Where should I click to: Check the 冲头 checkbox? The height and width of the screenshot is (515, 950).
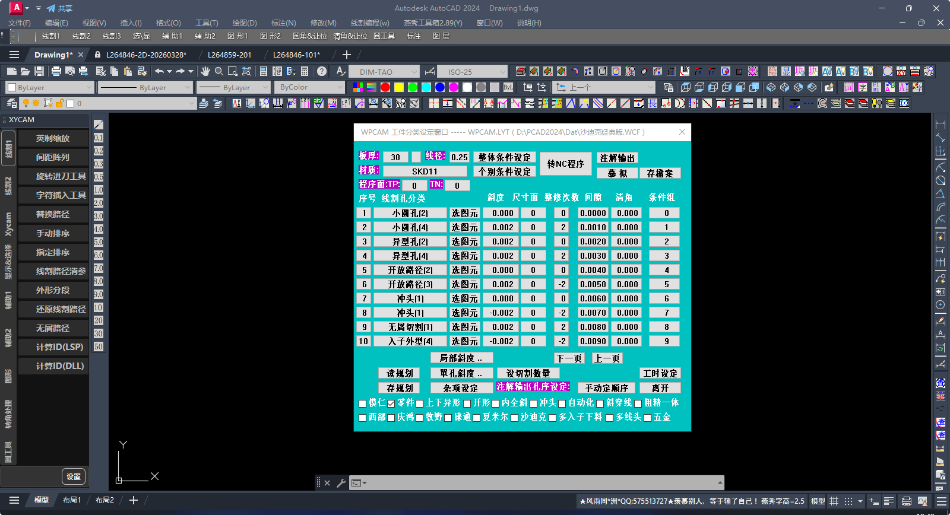tap(534, 403)
